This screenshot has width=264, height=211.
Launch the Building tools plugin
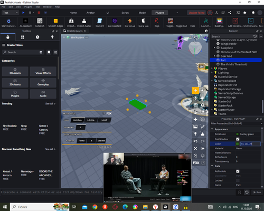coord(219,21)
